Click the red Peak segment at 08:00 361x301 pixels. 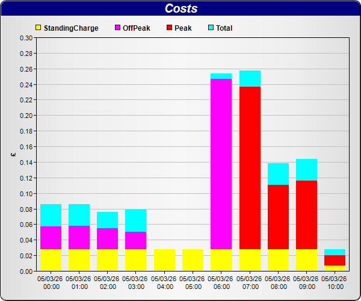278,217
